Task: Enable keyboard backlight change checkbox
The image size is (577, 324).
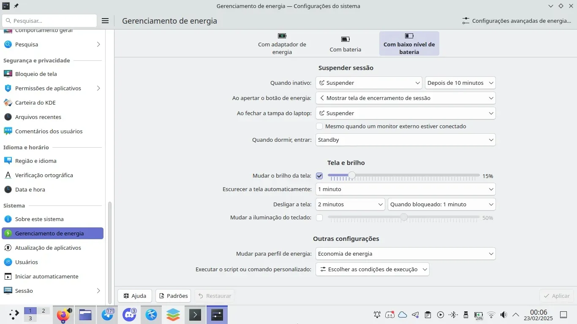Action: pyautogui.click(x=319, y=218)
